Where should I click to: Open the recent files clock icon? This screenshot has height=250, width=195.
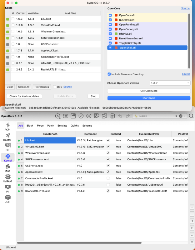[58, 116]
